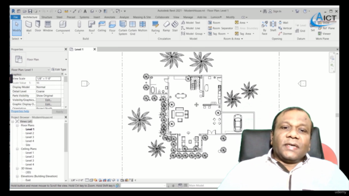
Task: Pick the Window tool
Action: [48, 26]
